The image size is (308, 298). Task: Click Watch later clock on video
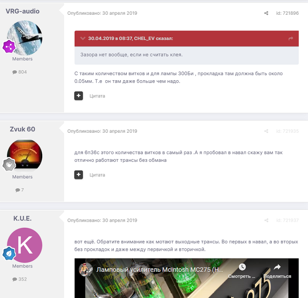242,267
